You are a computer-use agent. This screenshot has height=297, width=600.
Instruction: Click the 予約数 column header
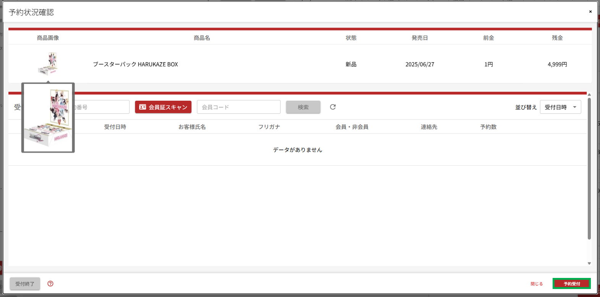coord(488,127)
